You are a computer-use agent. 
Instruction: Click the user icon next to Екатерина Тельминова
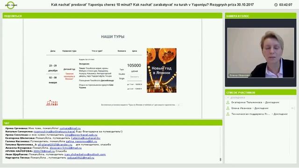coord(228,103)
